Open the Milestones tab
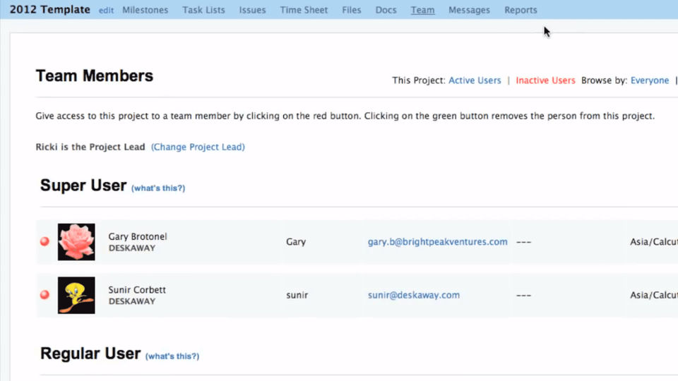 (145, 10)
